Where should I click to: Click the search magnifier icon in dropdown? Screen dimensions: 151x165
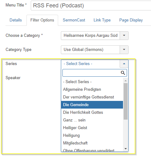coord(123,73)
